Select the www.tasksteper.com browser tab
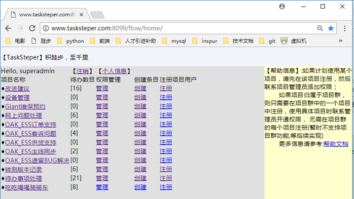Screen dimensions: 354x199 (47, 15)
